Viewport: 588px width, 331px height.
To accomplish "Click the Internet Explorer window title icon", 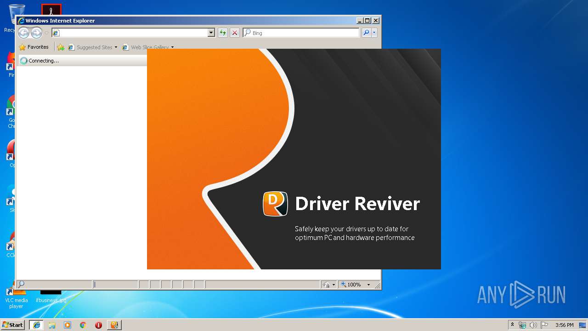I will tap(21, 21).
